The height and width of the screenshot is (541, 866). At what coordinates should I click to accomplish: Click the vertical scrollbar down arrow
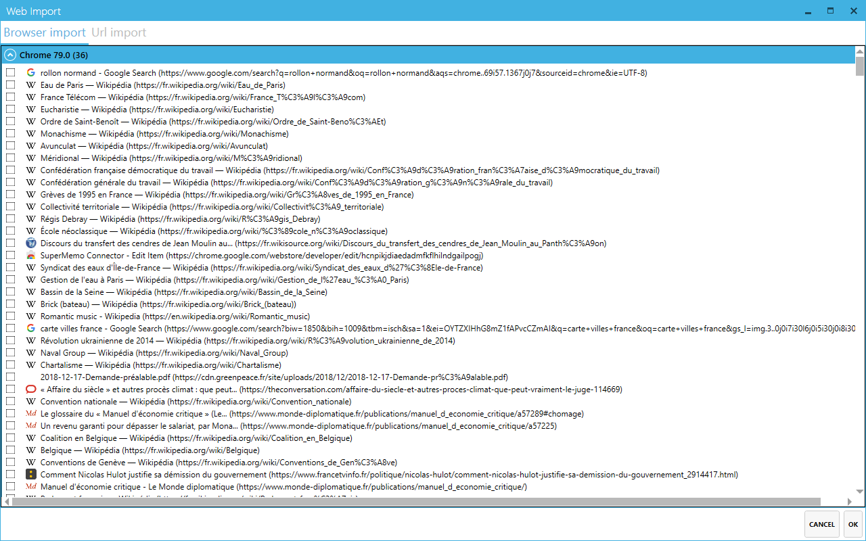pos(860,491)
